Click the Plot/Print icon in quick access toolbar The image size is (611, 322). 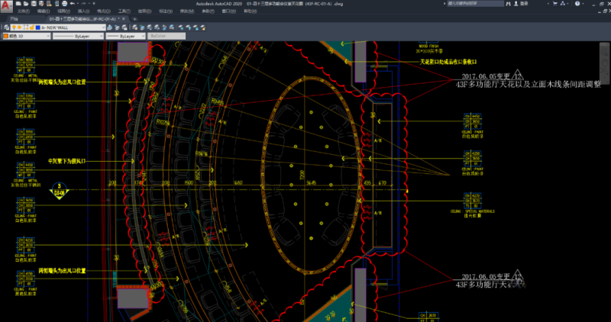tap(66, 4)
